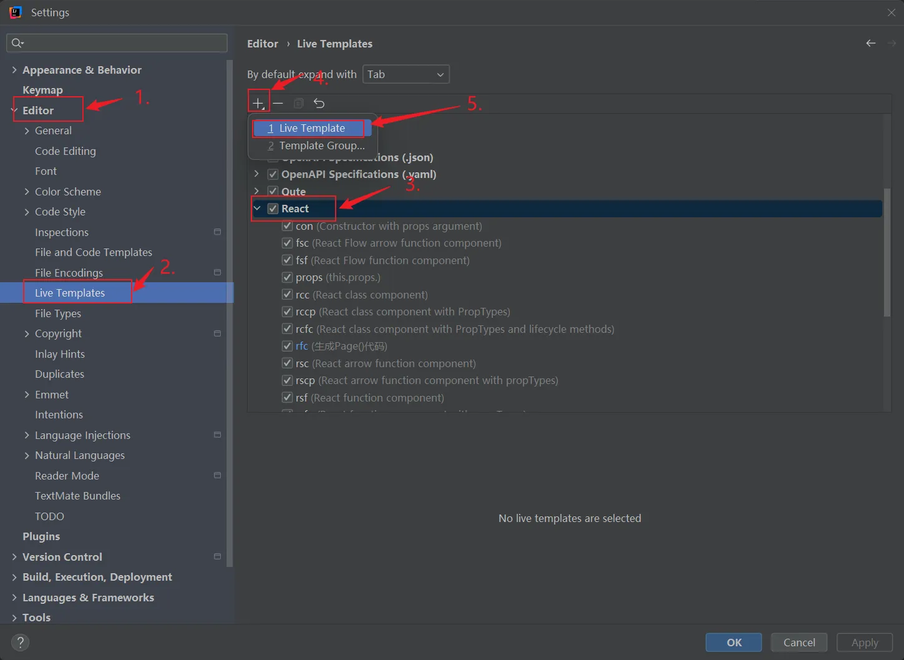The image size is (904, 660).
Task: Expand Appearance & Behavior section
Action: [x=14, y=70]
